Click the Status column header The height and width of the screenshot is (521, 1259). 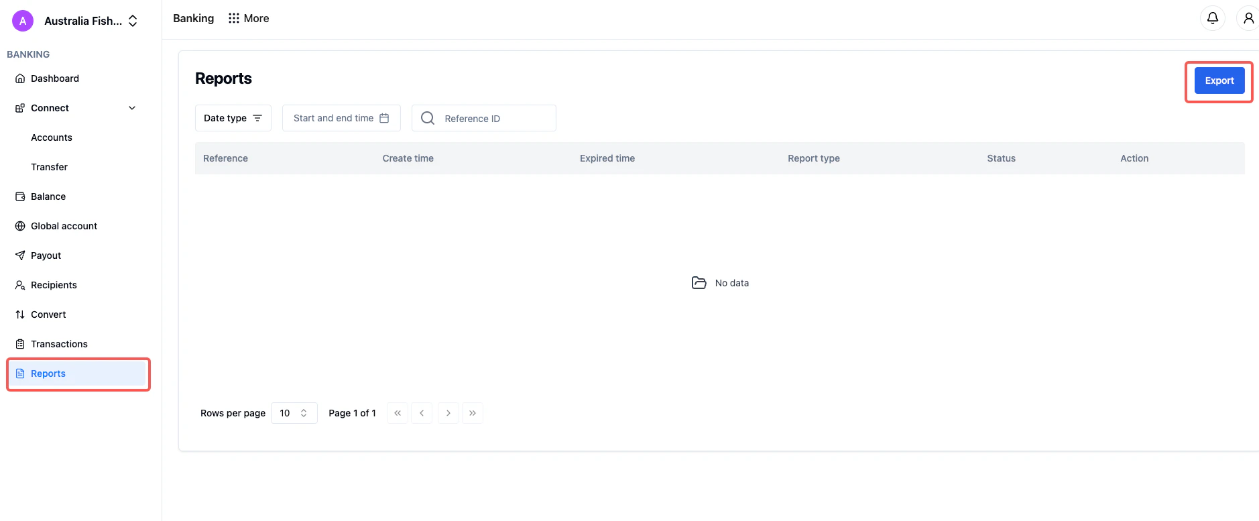pos(1001,158)
